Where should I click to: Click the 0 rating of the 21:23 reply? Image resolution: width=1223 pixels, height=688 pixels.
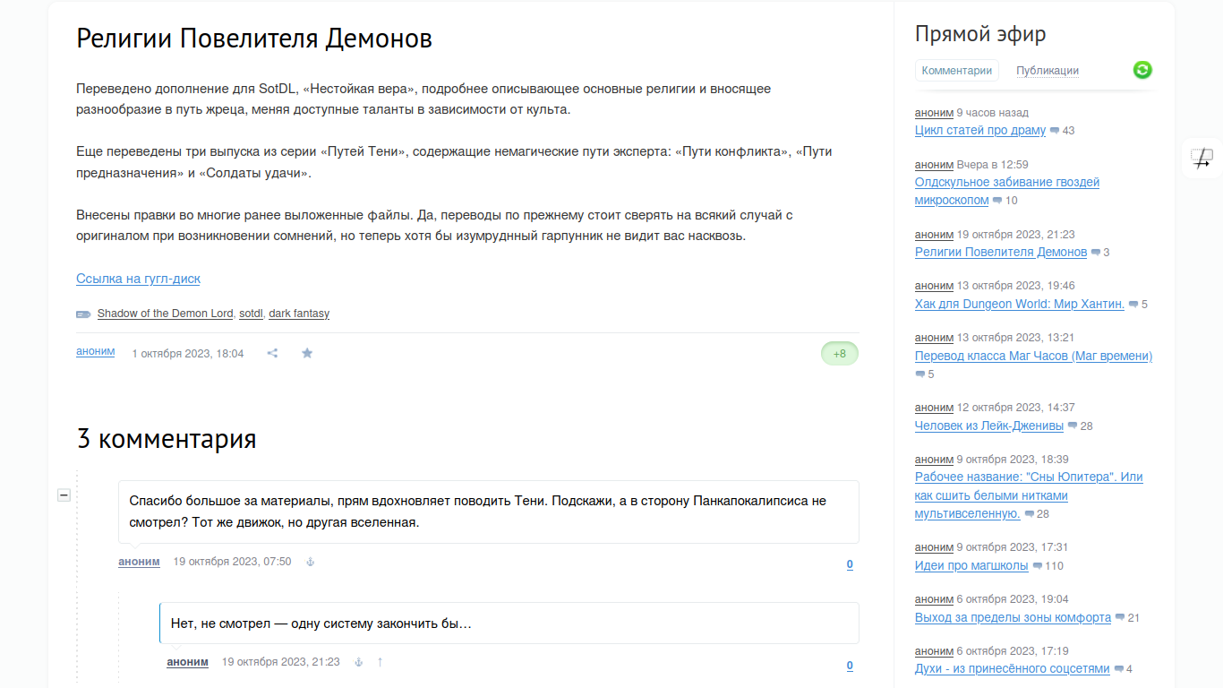[850, 666]
